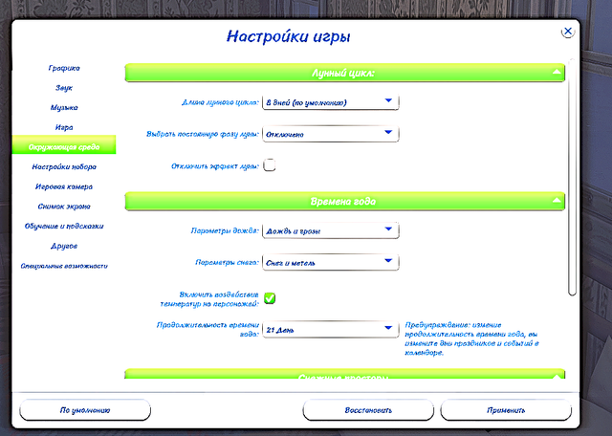Viewport: 612px width, 436px height.
Task: Click the arrow icon on Времена года header
Action: [557, 200]
